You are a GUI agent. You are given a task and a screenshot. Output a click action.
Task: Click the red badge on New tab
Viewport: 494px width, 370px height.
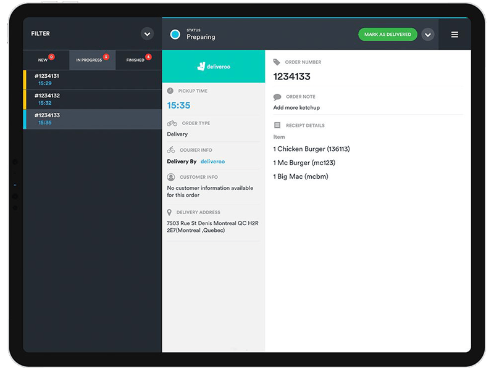coord(51,57)
